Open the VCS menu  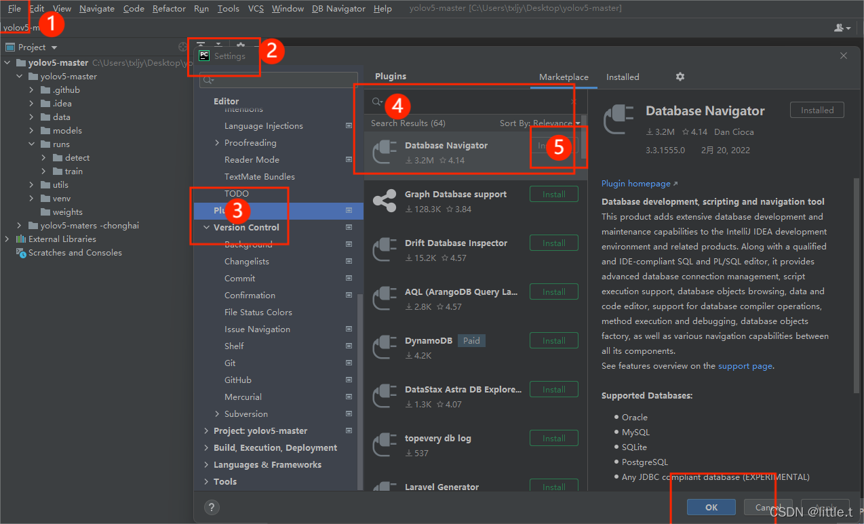tap(256, 9)
